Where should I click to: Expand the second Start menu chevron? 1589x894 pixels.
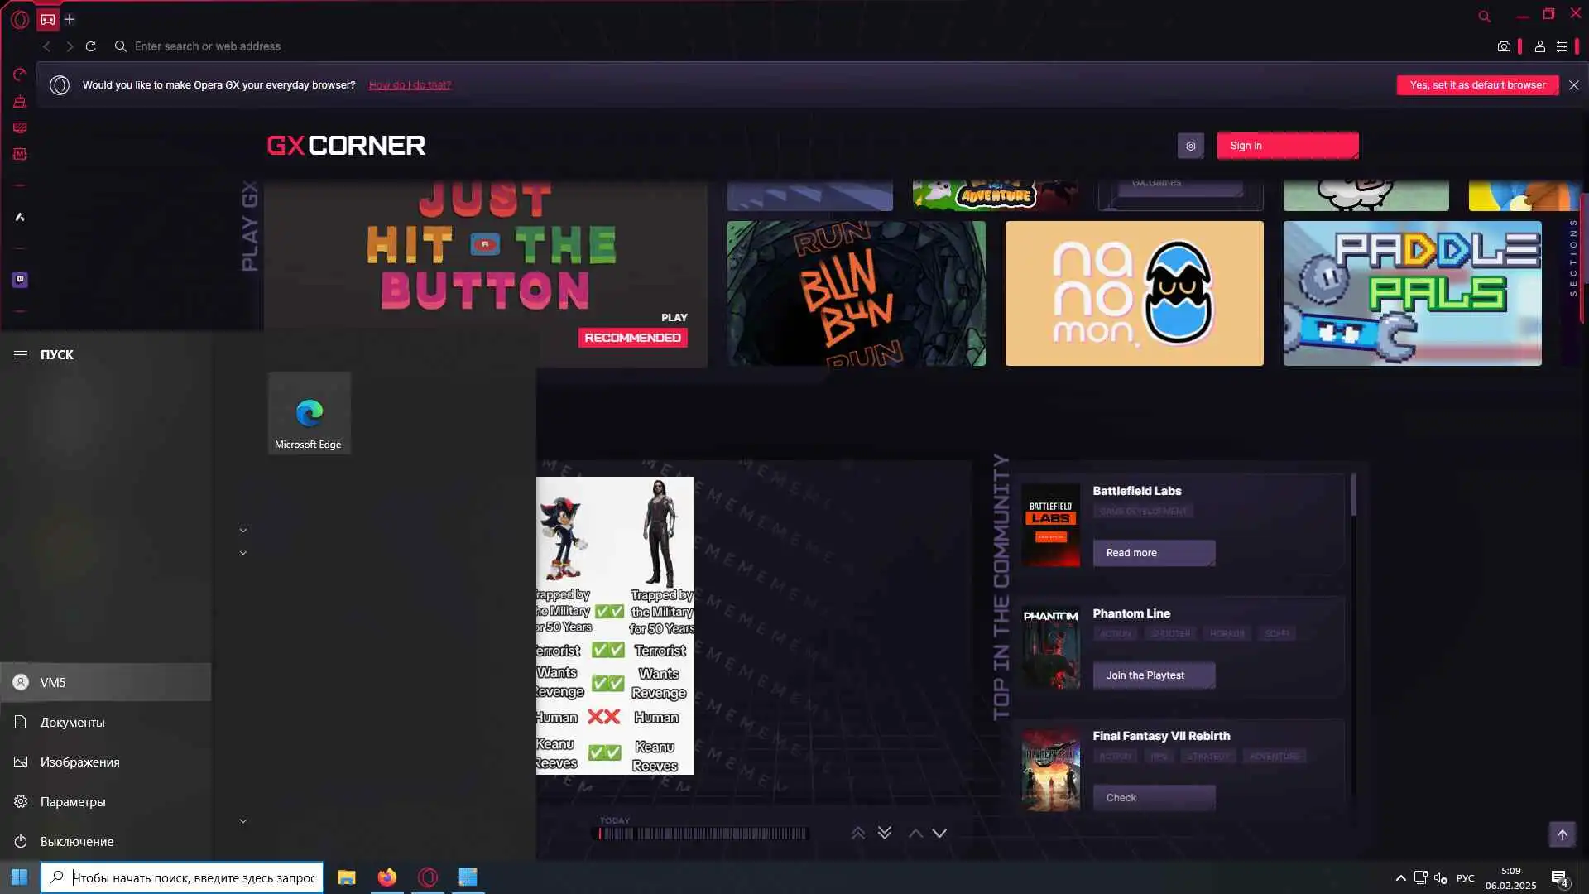243,553
